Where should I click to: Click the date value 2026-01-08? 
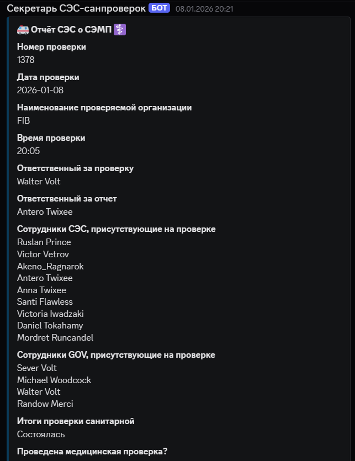(x=41, y=90)
